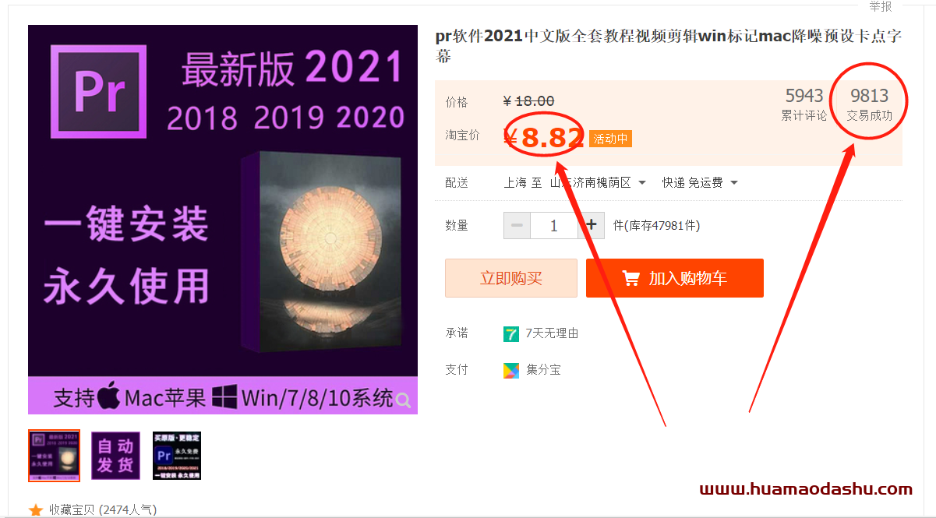Decrease quantity with minus button
This screenshot has width=936, height=518.
pos(517,226)
